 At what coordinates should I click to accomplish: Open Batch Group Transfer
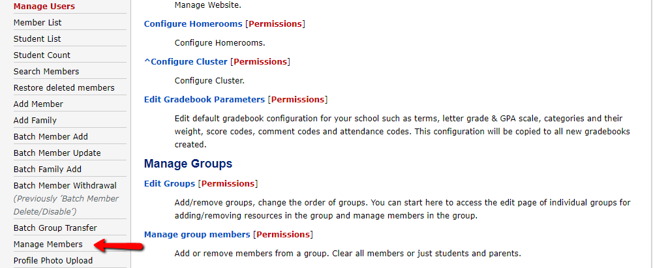[55, 228]
